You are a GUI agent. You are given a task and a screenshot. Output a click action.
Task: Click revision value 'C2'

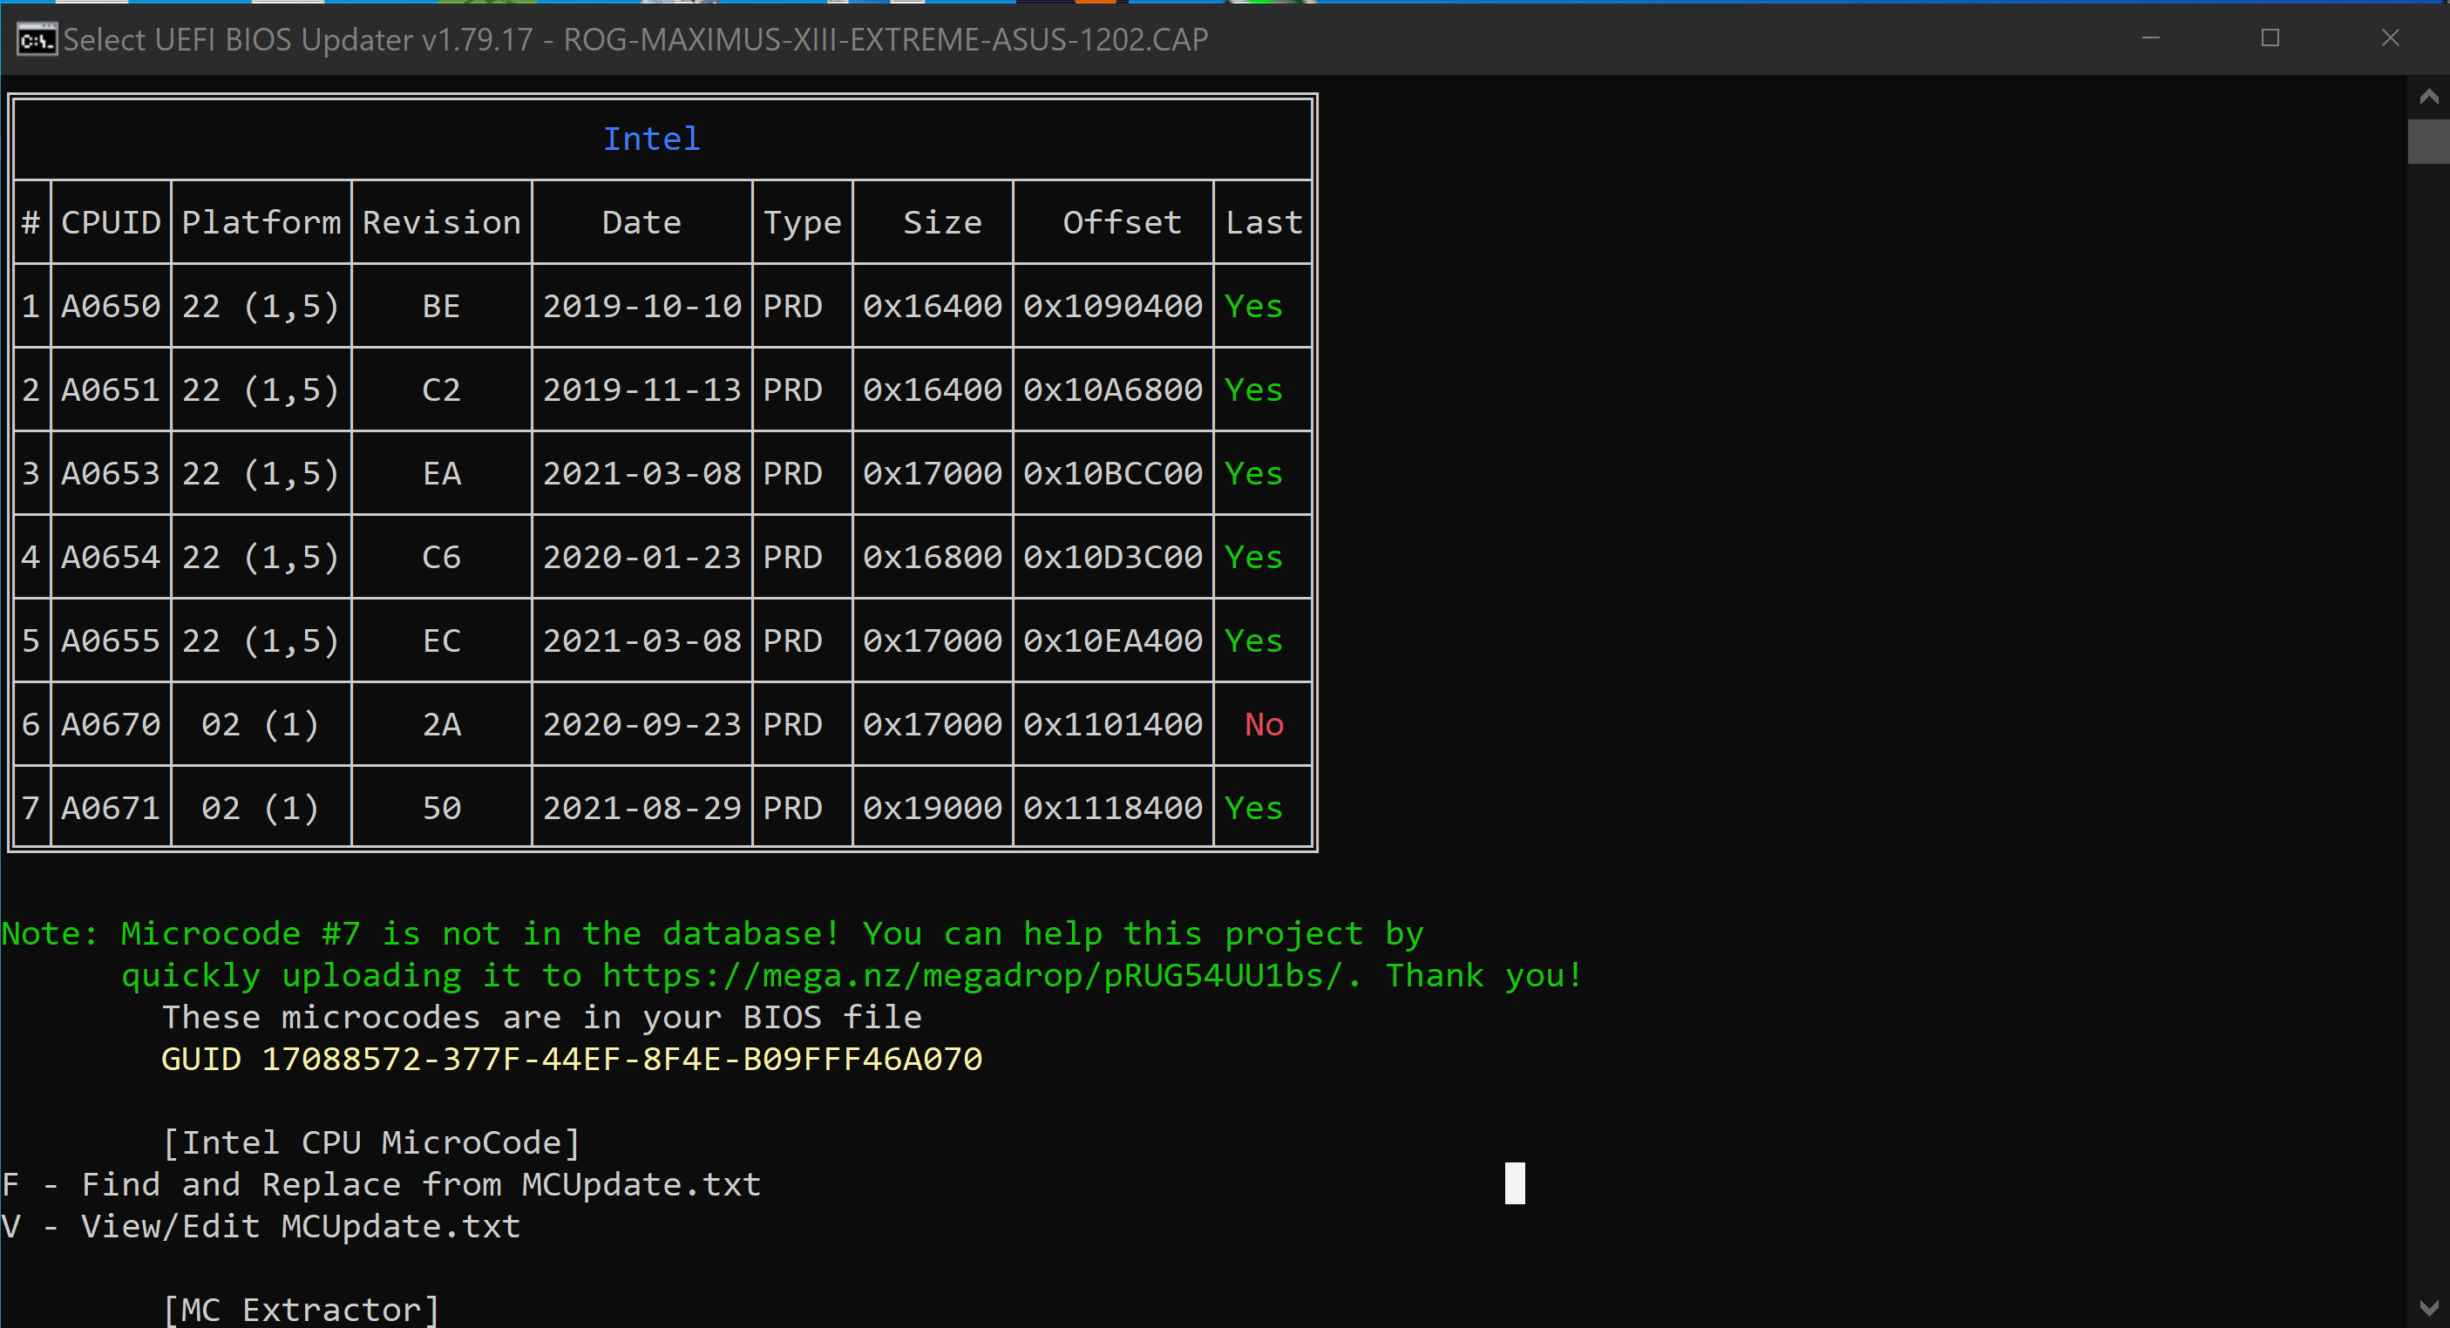[x=442, y=390]
